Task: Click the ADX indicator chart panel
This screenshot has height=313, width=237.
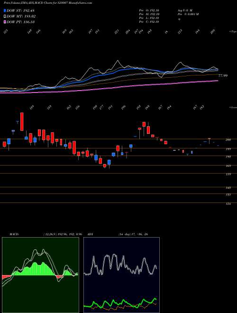Action: click(x=121, y=275)
